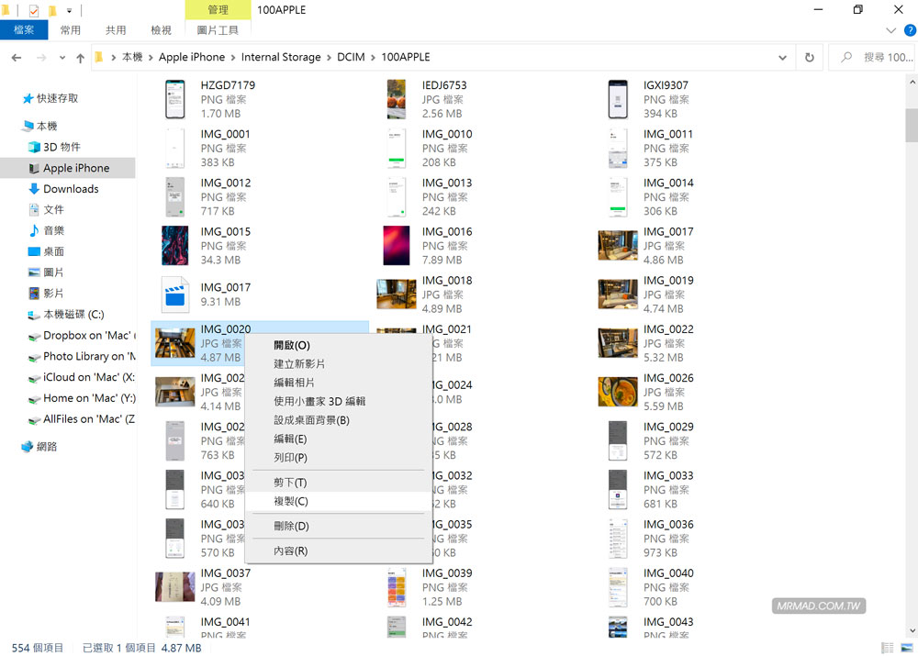Go up one folder level
Screen dimensions: 918x656
pos(80,58)
